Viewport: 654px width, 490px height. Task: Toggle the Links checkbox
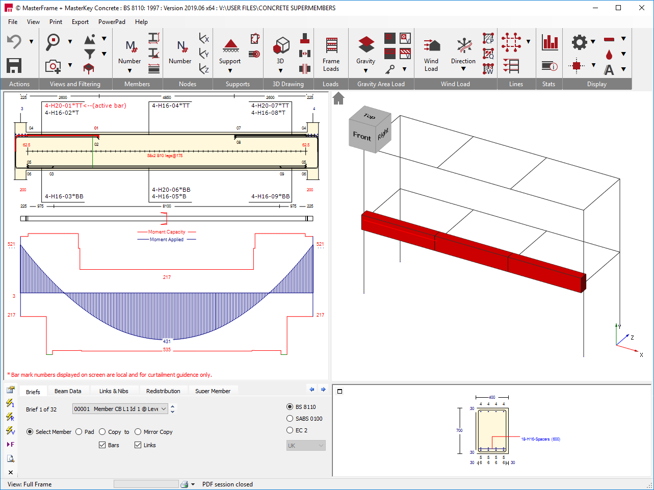[138, 445]
